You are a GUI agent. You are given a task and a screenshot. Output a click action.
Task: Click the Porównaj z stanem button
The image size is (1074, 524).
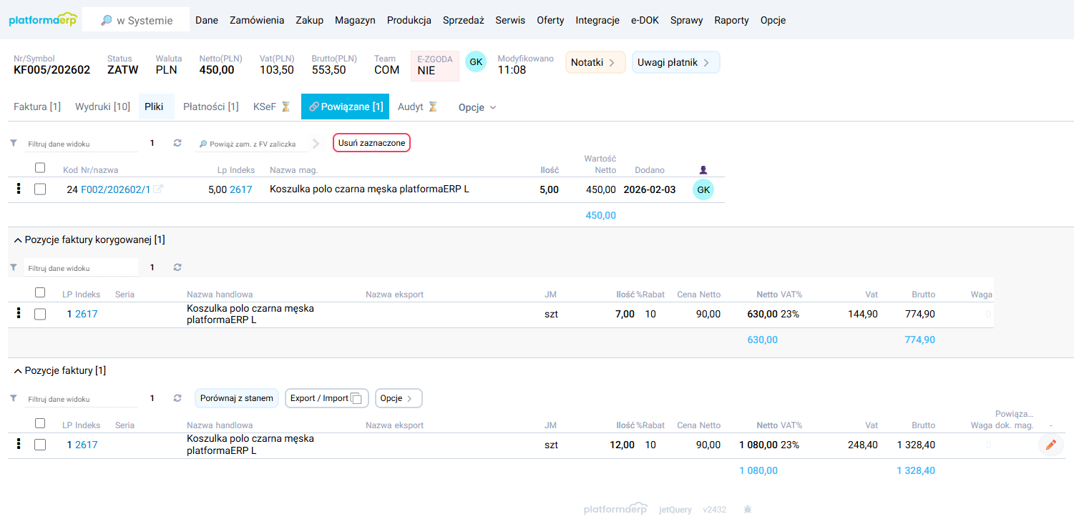pyautogui.click(x=237, y=398)
